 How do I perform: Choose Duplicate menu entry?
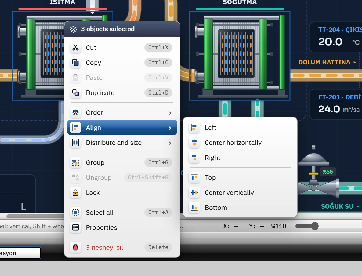(122, 93)
